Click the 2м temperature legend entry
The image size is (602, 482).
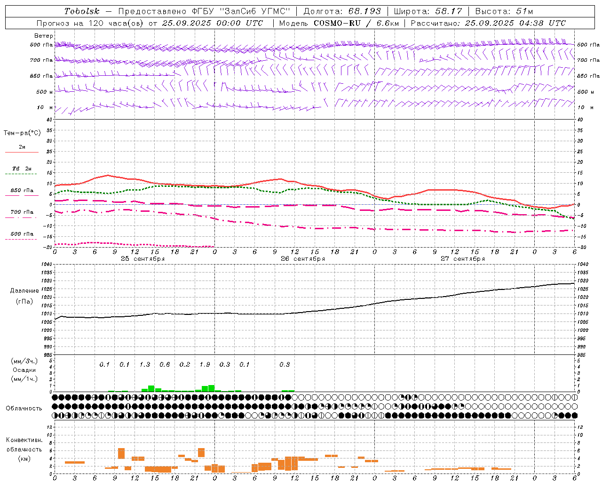pos(22,147)
